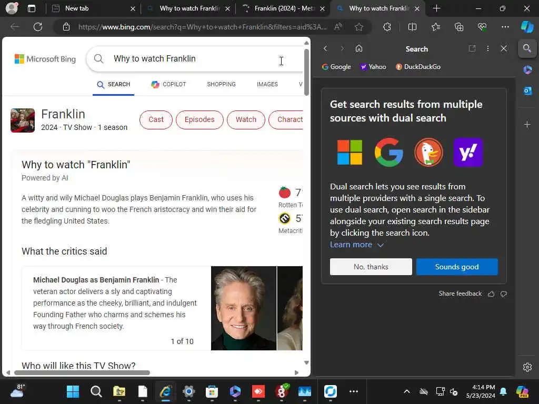Close the Franklin (2024) Metacritic tab
Image resolution: width=539 pixels, height=404 pixels.
322,8
